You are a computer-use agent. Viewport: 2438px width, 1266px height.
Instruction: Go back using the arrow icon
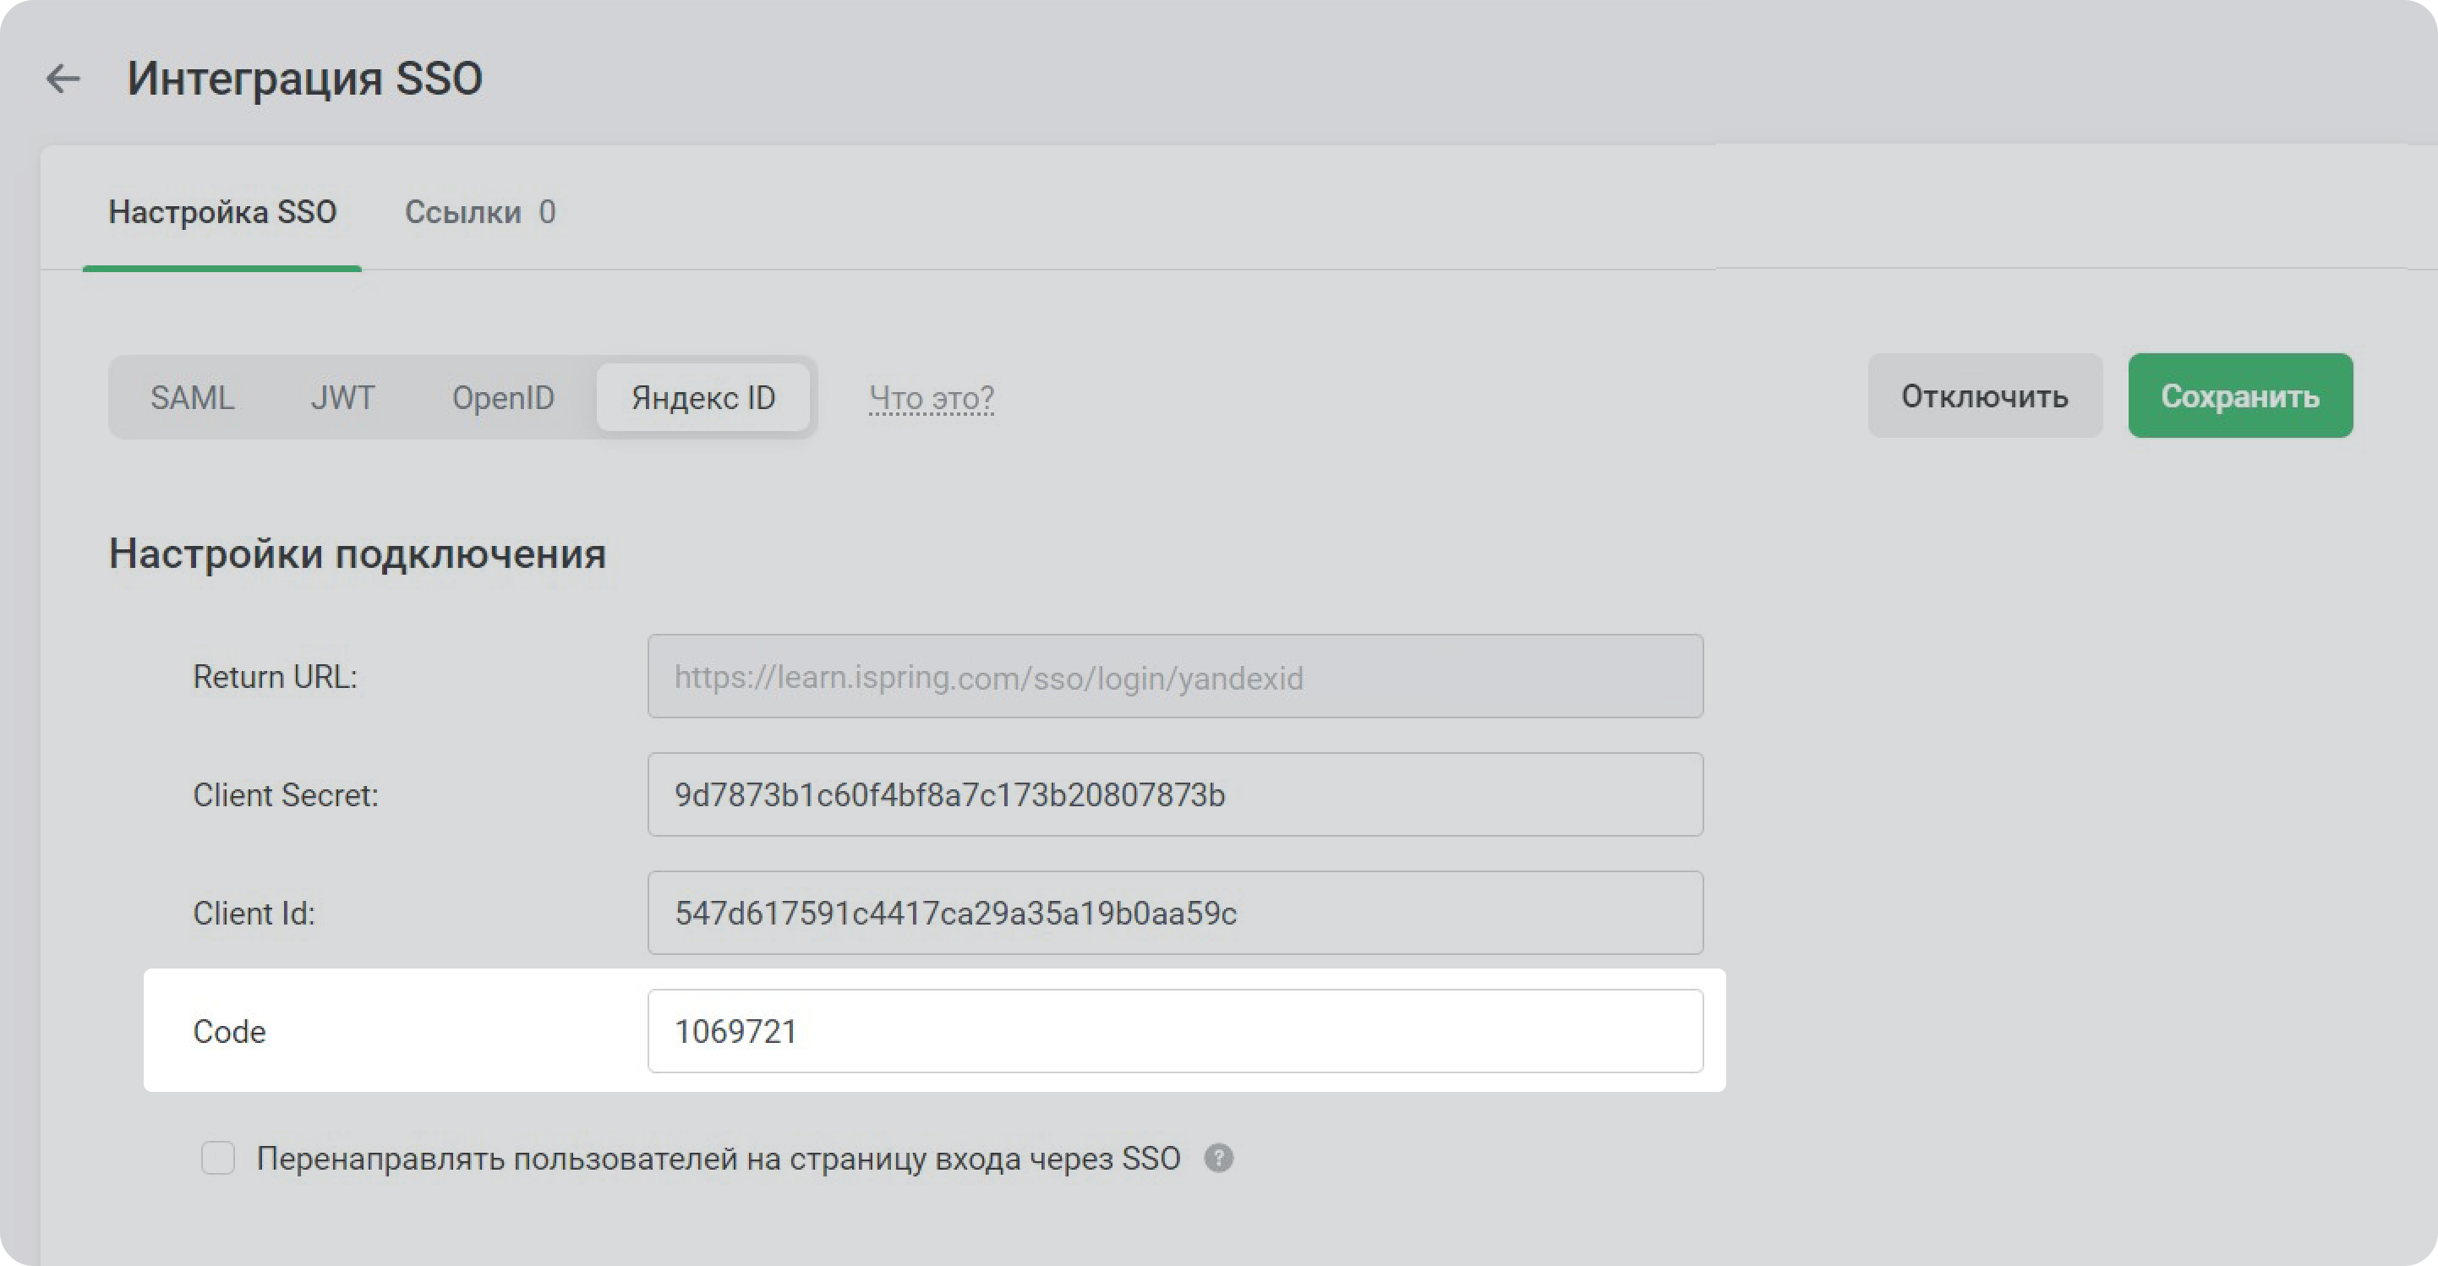pos(63,79)
